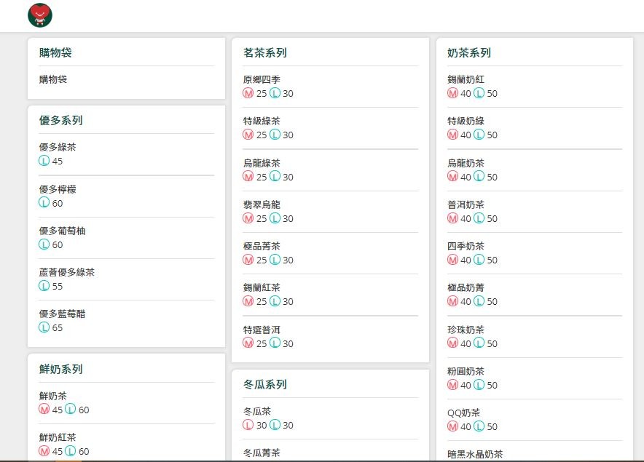Click the 茗茶系列 category heading
Screen dimensions: 644x462
coord(265,53)
